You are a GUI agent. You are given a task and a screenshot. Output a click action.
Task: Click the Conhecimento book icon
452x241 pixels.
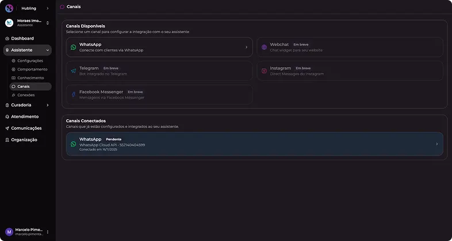(13, 78)
